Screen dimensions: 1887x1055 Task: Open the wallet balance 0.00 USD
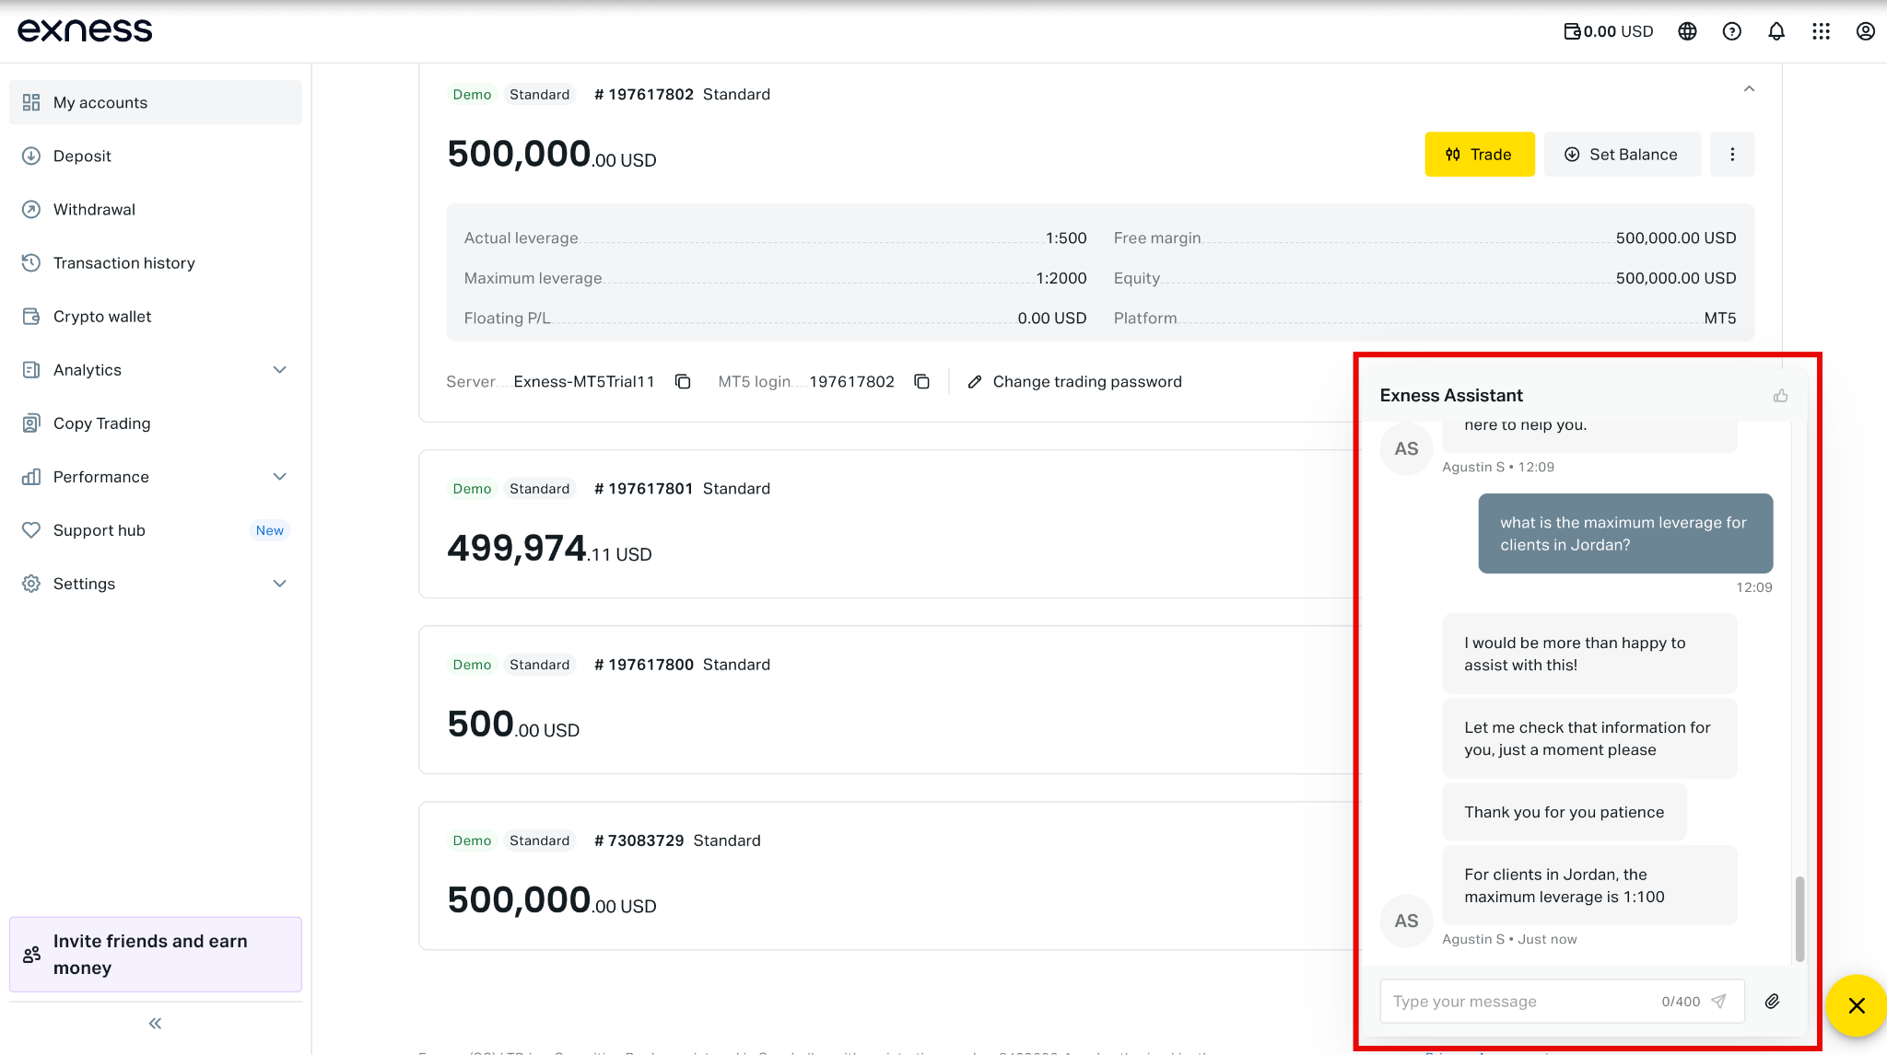point(1609,31)
